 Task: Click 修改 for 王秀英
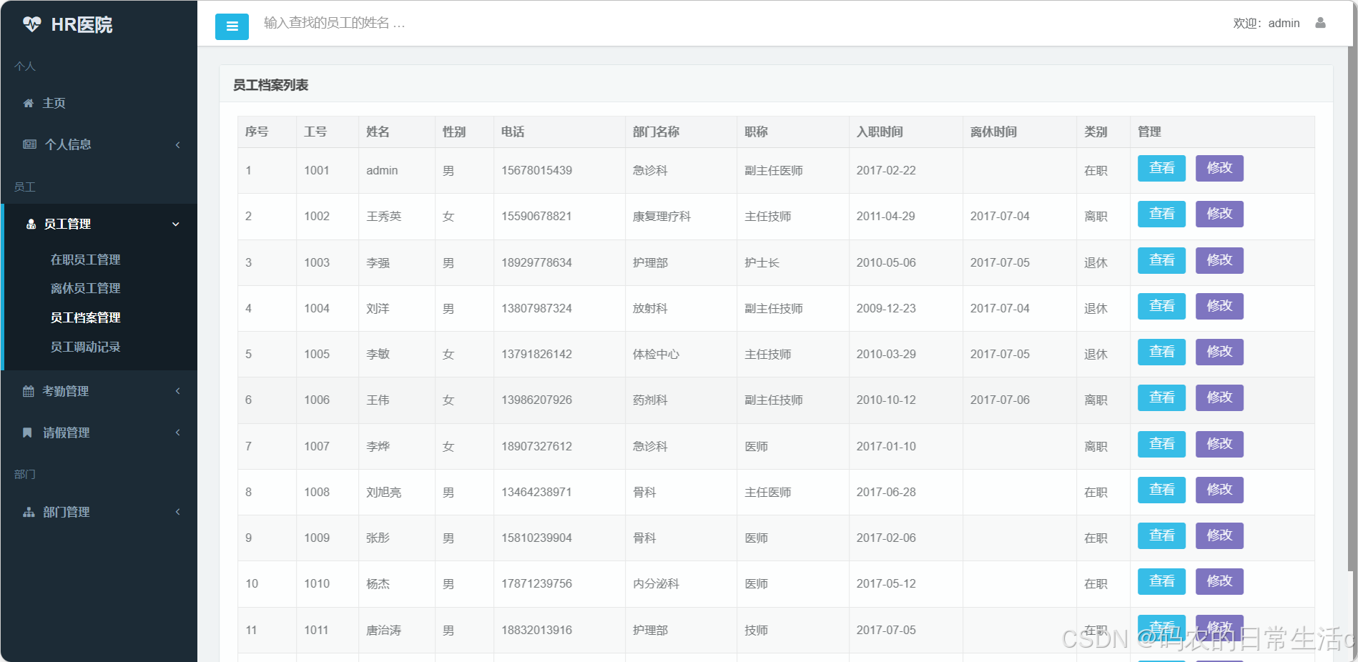click(x=1219, y=214)
